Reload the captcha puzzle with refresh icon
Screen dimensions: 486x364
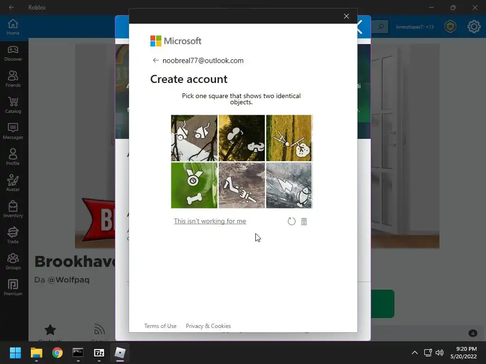pos(291,221)
